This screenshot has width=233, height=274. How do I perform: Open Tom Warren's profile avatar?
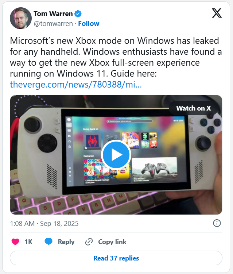21,18
